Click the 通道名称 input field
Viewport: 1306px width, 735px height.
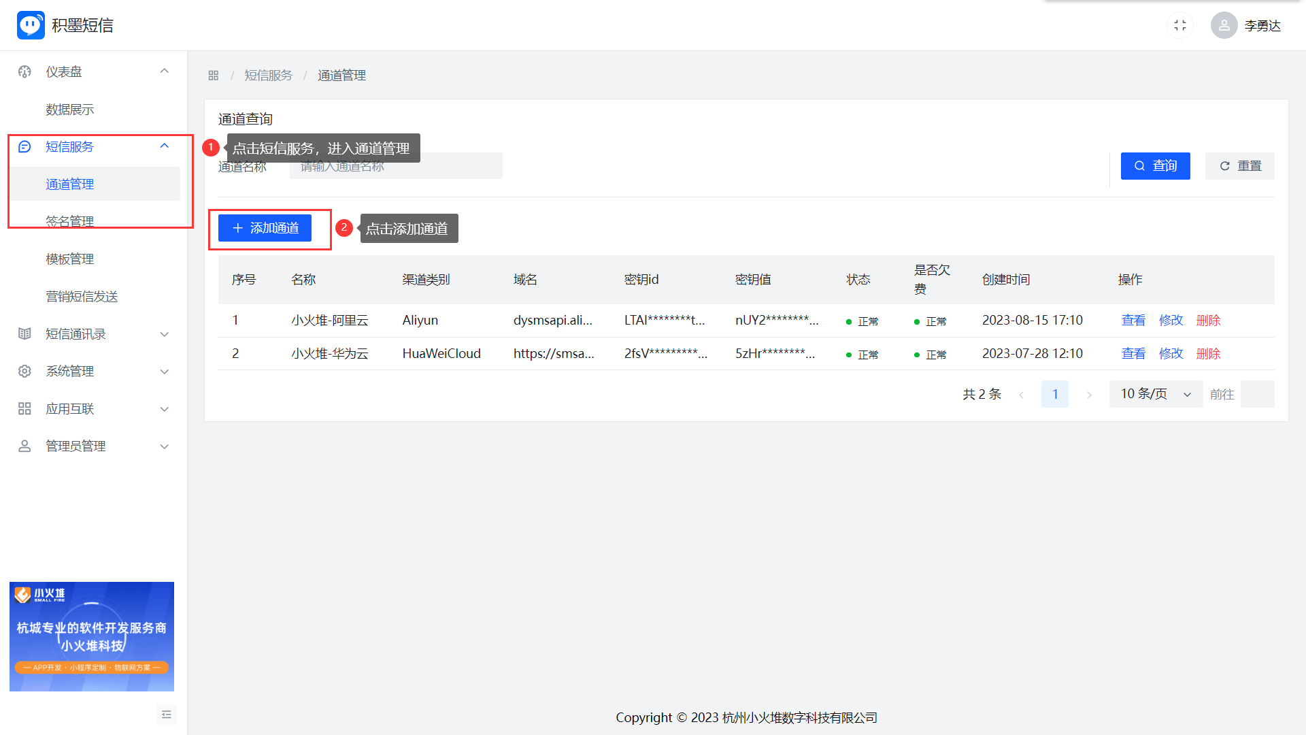[x=396, y=166]
